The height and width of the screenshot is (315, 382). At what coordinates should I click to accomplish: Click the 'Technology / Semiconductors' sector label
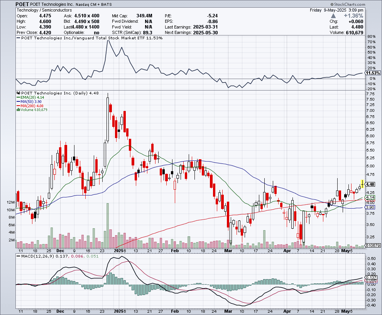(x=44, y=10)
